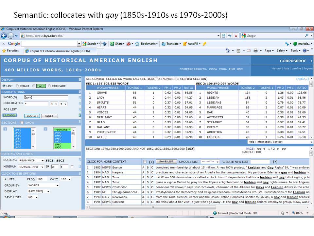Click the RSS feeds icon in command bar
The height and width of the screenshot is (236, 314).
[238, 51]
